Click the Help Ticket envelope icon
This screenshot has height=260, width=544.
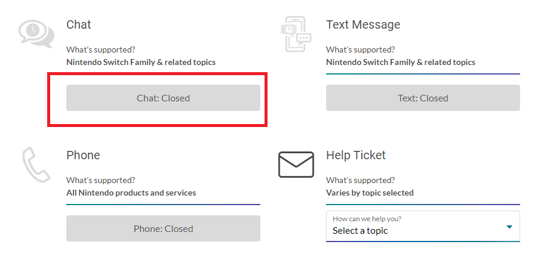[296, 165]
